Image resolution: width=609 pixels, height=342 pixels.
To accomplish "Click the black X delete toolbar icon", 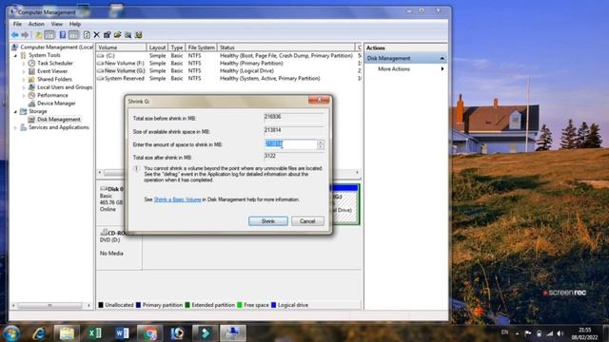I will coord(97,35).
